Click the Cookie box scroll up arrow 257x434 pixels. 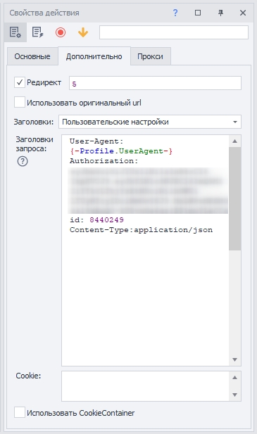click(235, 378)
